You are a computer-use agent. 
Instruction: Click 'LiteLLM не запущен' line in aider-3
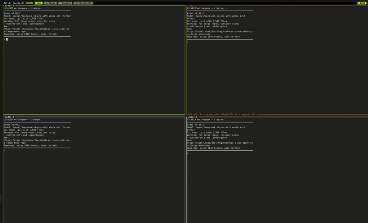(x=23, y=120)
